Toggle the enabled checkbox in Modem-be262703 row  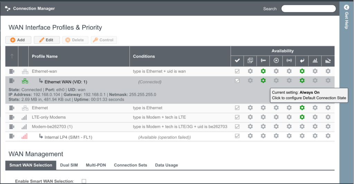(237, 127)
